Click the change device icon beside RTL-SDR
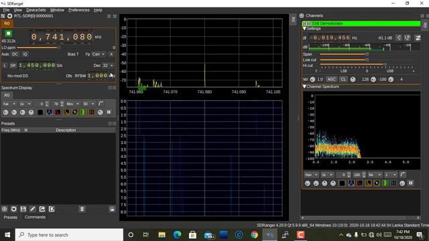429x241 pixels. pos(3,16)
